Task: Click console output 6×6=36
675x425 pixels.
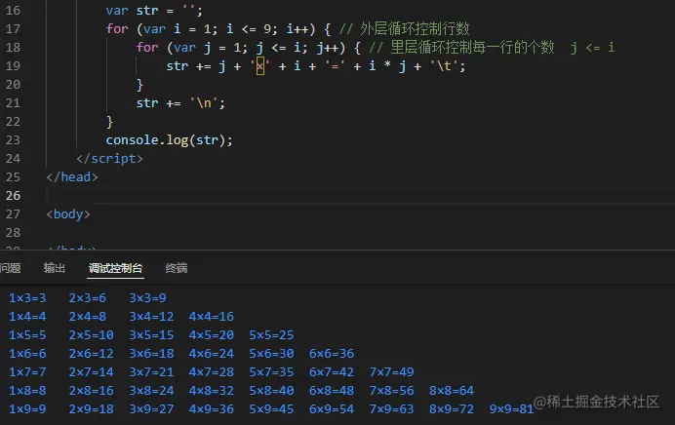Action: pyautogui.click(x=332, y=354)
